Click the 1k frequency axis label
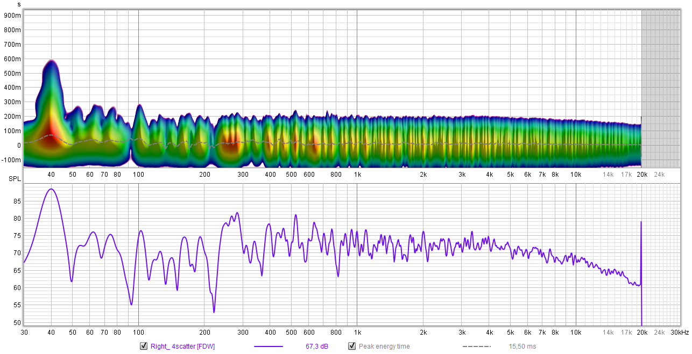Image resolution: width=692 pixels, height=354 pixels. point(357,175)
